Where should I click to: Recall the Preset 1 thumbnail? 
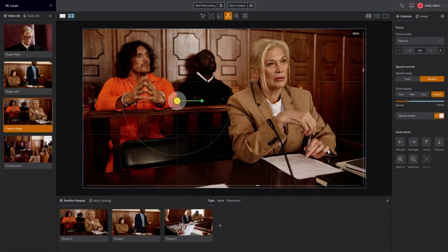tap(136, 225)
